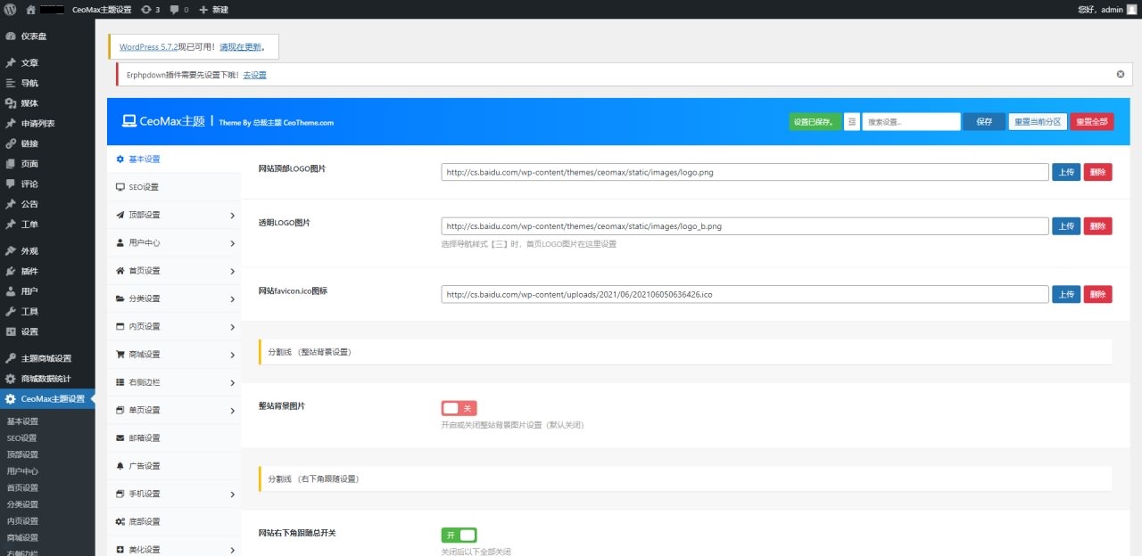Expand 分类设置 in theme panel
Image resolution: width=1142 pixels, height=556 pixels.
tap(174, 298)
